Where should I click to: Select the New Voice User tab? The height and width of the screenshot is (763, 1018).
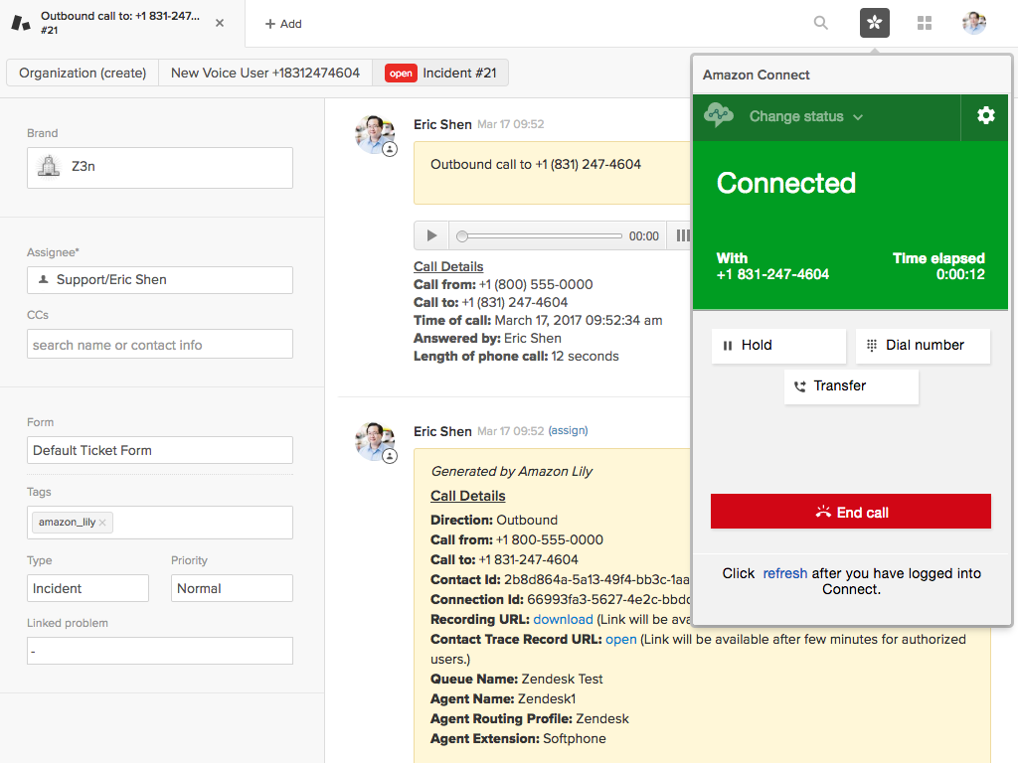pos(265,73)
